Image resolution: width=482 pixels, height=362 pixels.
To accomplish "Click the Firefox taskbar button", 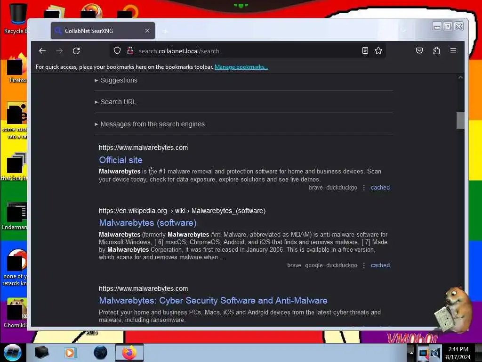I will click(129, 353).
